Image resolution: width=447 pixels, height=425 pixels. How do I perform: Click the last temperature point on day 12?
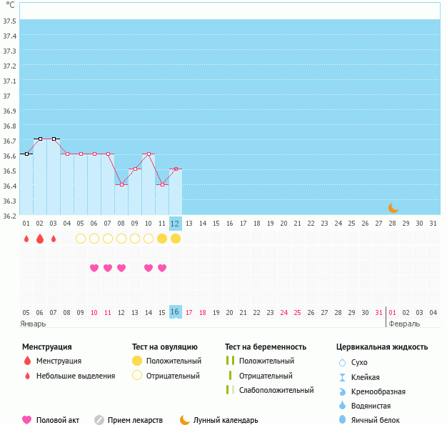pyautogui.click(x=176, y=169)
